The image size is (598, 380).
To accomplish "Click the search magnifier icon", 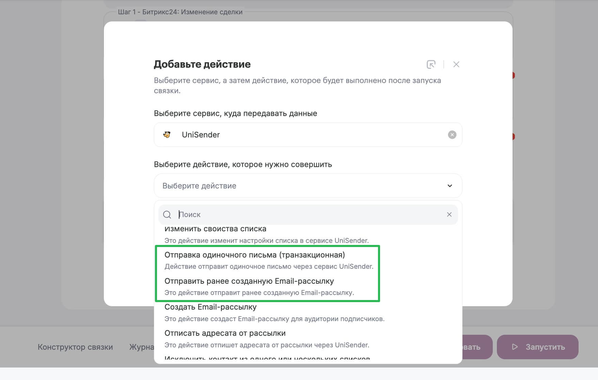I will click(167, 215).
